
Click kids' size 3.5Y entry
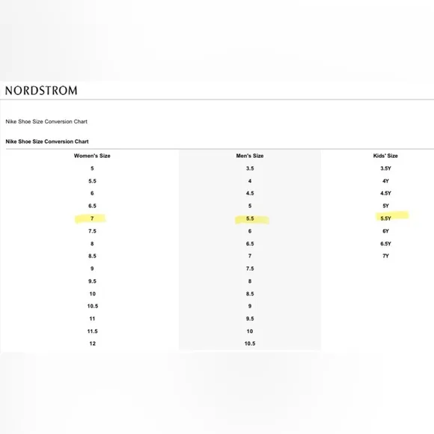click(385, 168)
